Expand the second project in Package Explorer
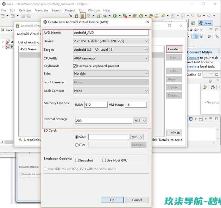The width and height of the screenshot is (221, 208). (x=3, y=47)
